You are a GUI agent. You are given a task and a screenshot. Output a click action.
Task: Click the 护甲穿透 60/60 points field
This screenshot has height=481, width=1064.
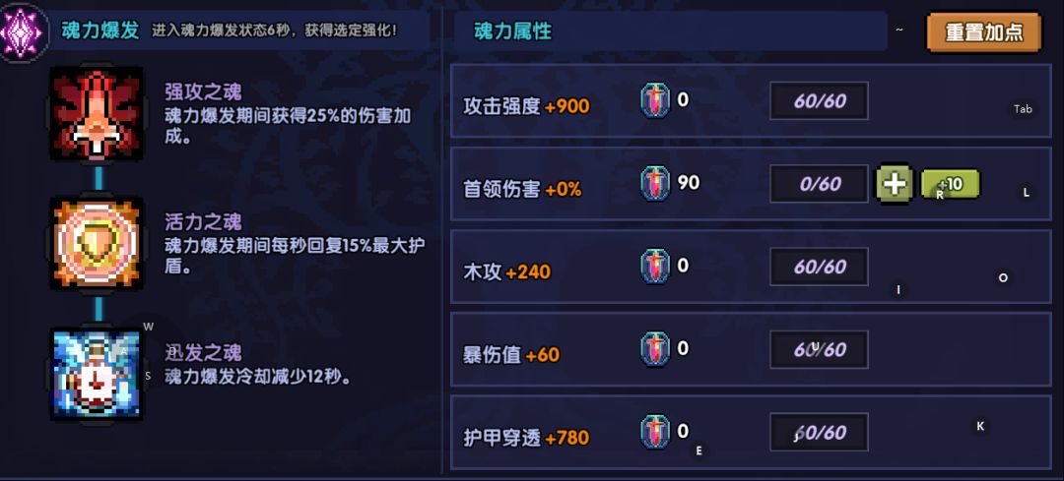click(x=820, y=433)
